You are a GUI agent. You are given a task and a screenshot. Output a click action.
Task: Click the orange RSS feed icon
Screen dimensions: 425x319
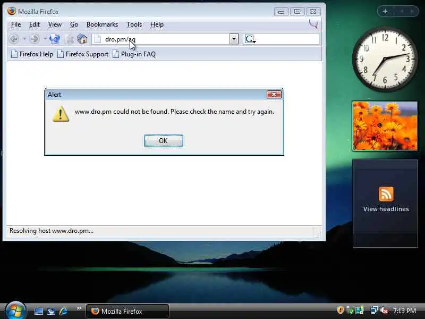(x=386, y=194)
